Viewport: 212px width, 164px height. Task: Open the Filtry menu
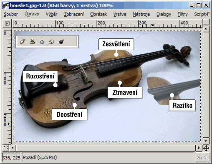point(182,14)
